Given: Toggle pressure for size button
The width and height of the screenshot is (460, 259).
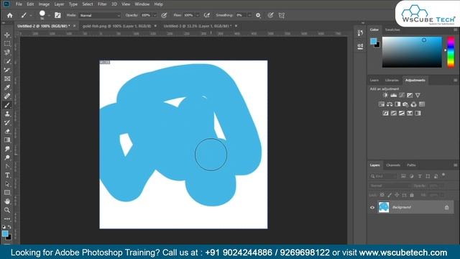Looking at the screenshot, I should (x=270, y=15).
